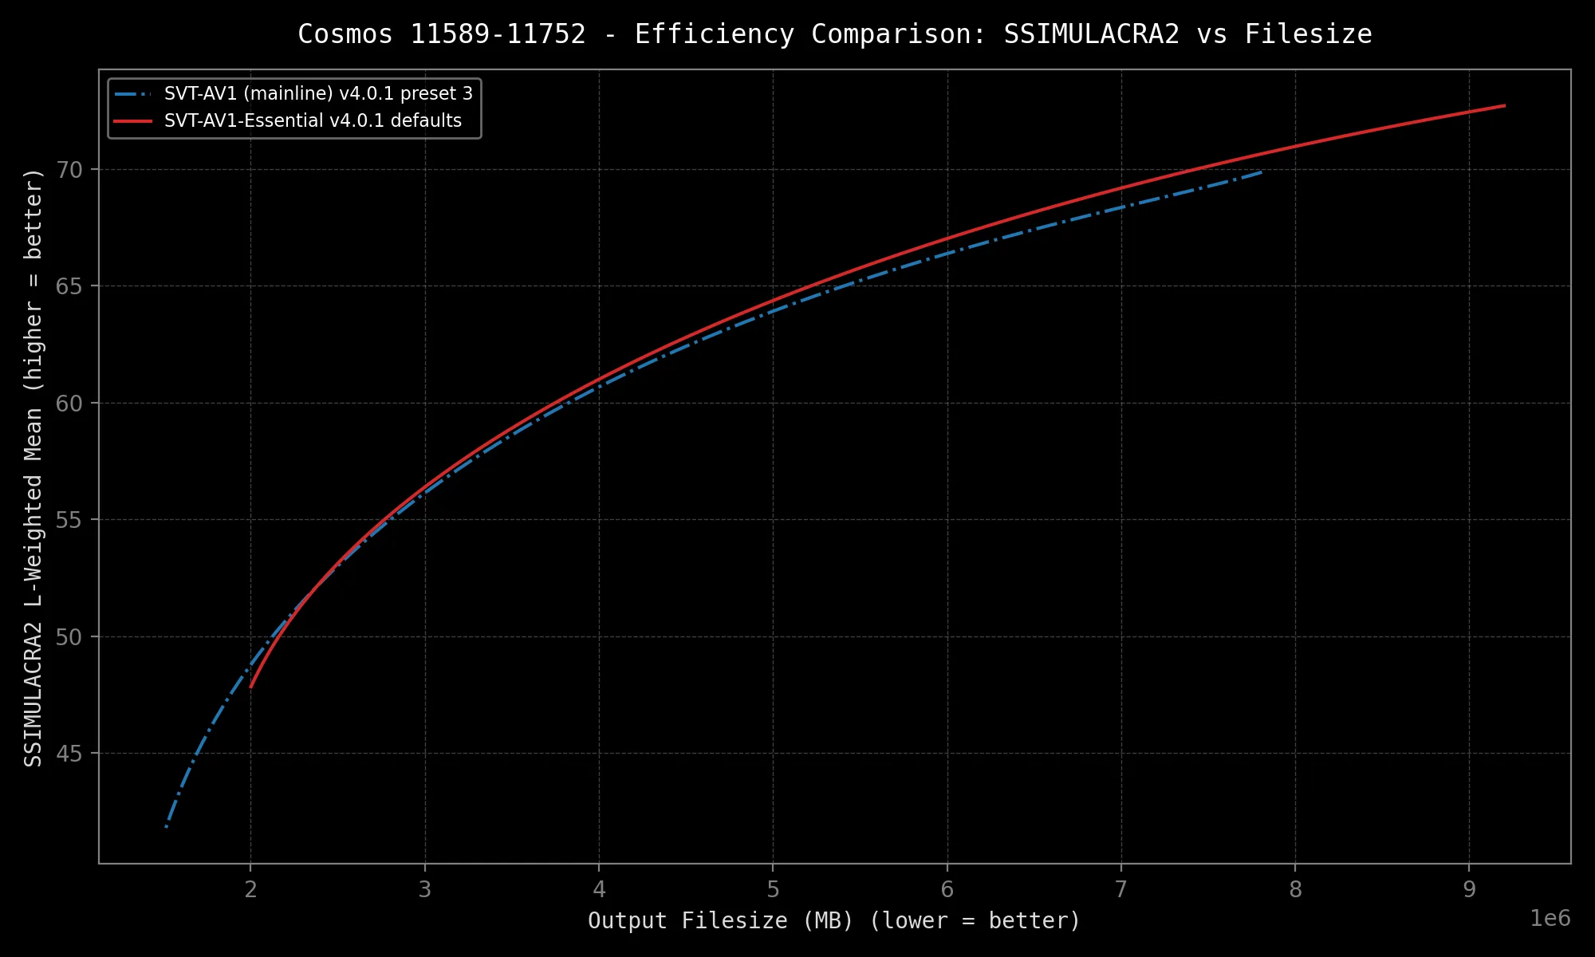Screen dimensions: 1595x957
Task: Click the SVT-AV1 mainline legend entry
Action: pyautogui.click(x=318, y=94)
